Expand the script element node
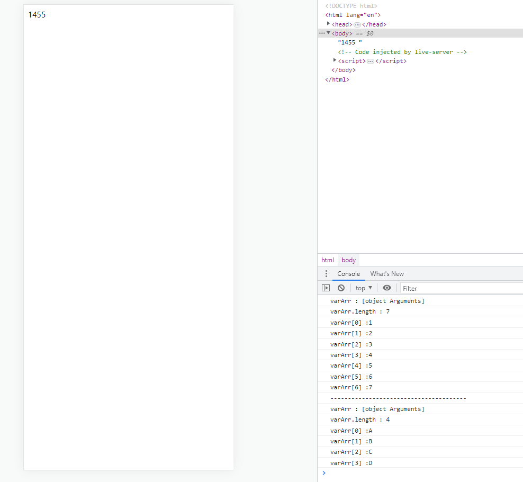523x482 pixels. 335,60
